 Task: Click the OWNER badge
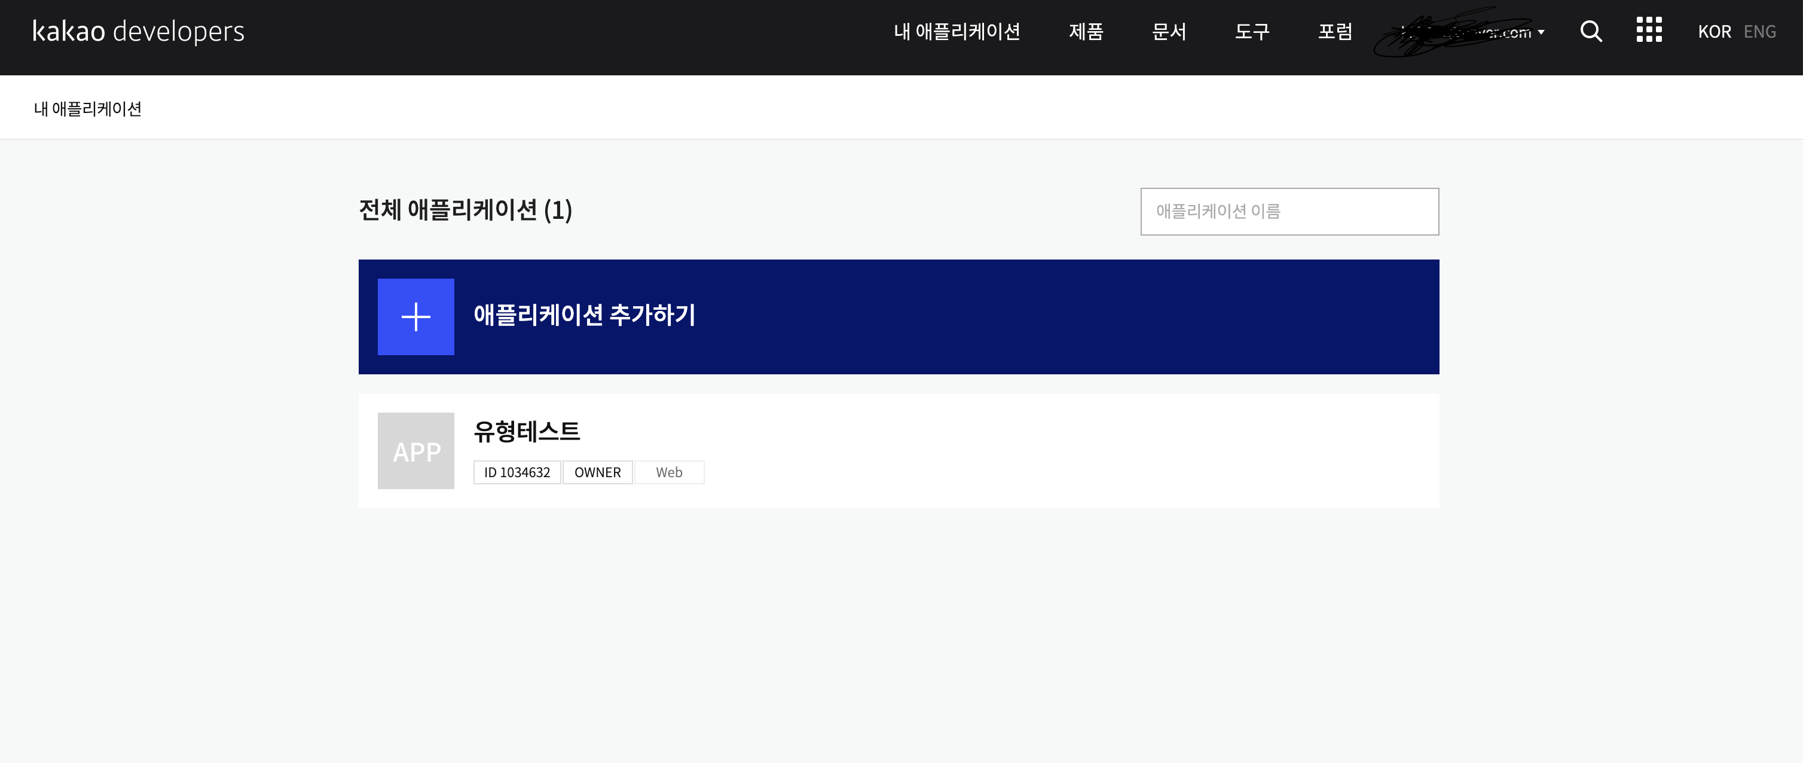click(x=597, y=472)
